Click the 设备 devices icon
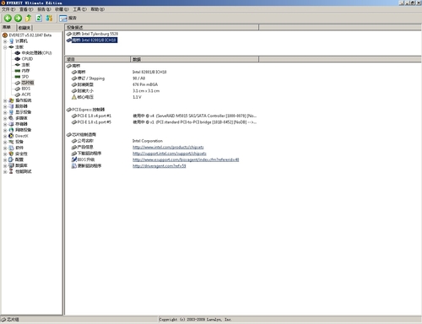The width and height of the screenshot is (422, 324). click(11, 142)
